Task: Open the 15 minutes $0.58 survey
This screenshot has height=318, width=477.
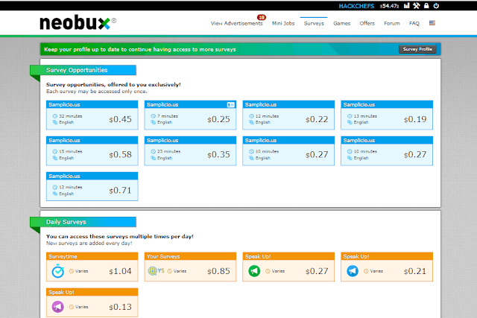Action: click(92, 150)
